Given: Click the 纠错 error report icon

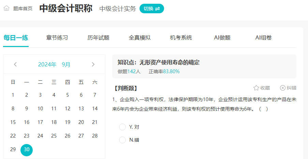Looking at the screenshot, I should tap(283, 88).
